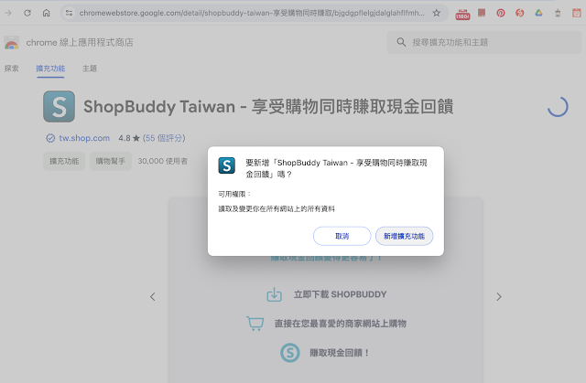This screenshot has width=586, height=383.
Task: Confirm with the 新增擴充功能 button
Action: coord(404,236)
